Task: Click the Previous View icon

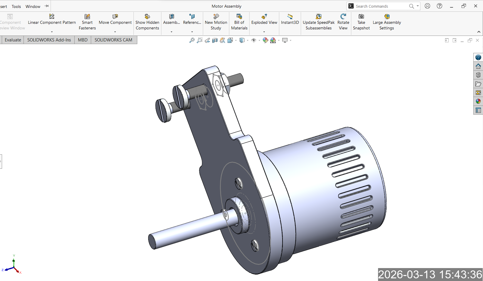Action: click(x=207, y=40)
